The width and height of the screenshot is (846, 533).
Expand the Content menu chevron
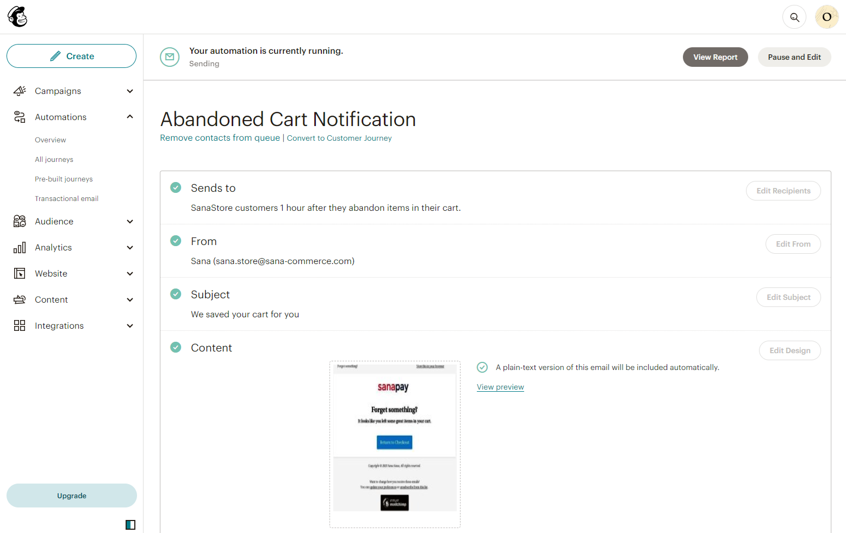point(130,299)
